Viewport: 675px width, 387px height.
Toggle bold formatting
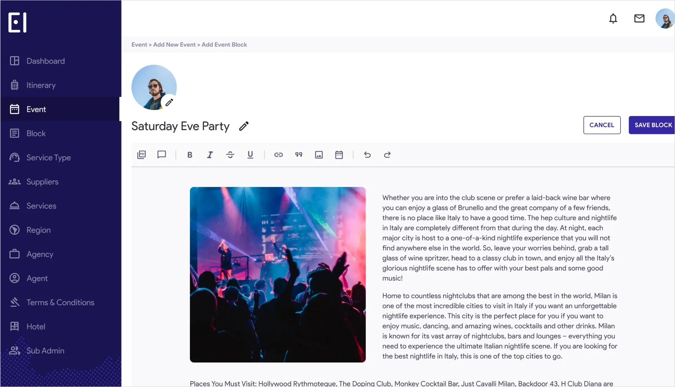pyautogui.click(x=190, y=155)
